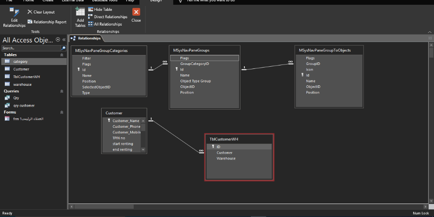This screenshot has width=434, height=217.
Task: Click Clear Layout button
Action: (41, 12)
